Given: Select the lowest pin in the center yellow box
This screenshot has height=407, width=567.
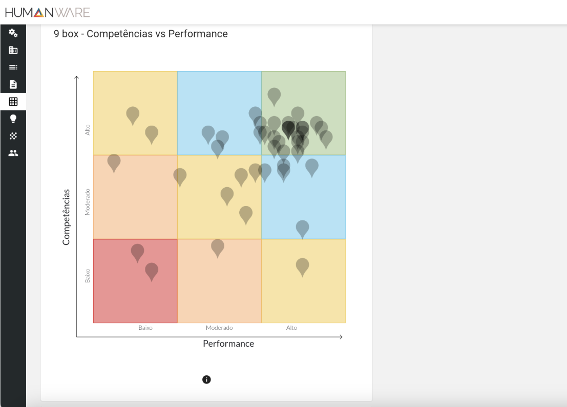Looking at the screenshot, I should [246, 214].
